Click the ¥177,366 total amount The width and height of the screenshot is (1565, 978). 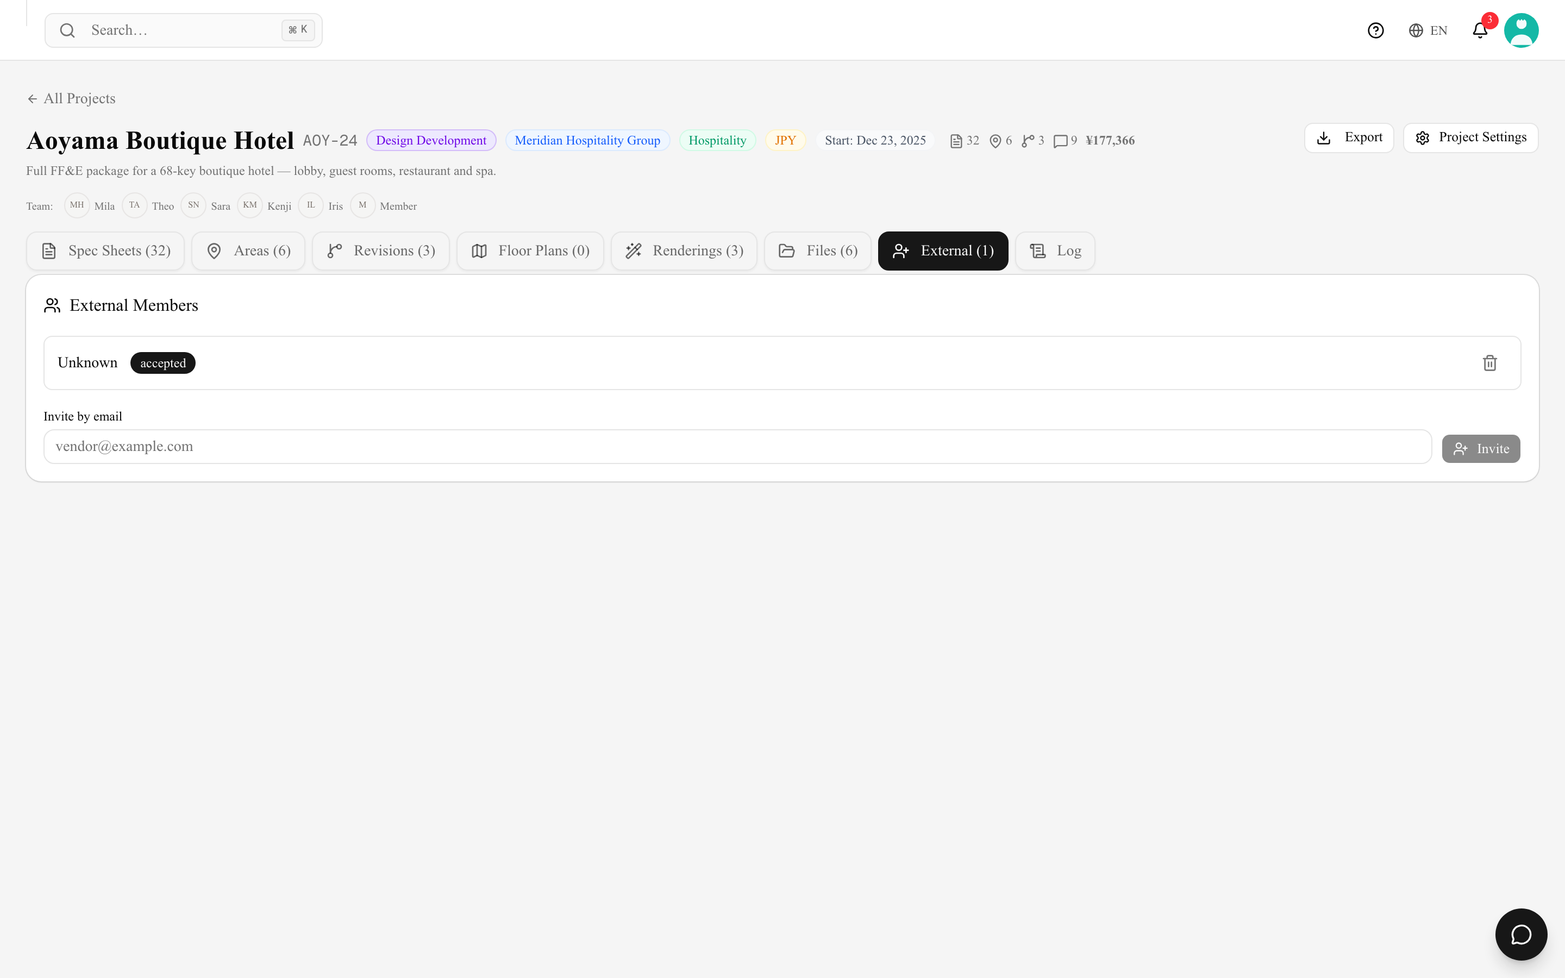(x=1110, y=140)
